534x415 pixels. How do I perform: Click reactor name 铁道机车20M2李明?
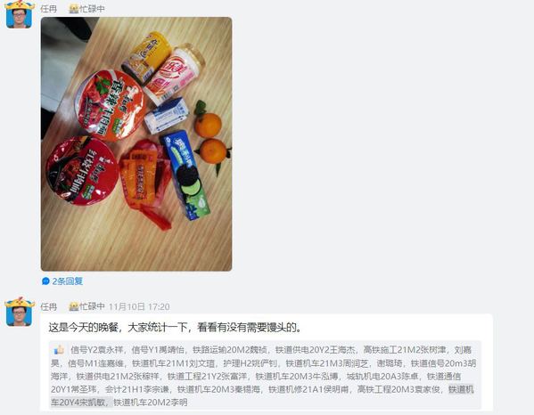(150, 403)
